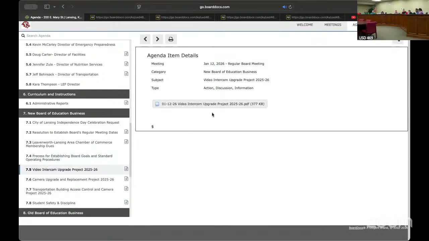Viewport: 429px width, 241px height.
Task: Click the Subject value 'Video Intercom Upgrade Project 2025-26'
Action: coord(236,80)
